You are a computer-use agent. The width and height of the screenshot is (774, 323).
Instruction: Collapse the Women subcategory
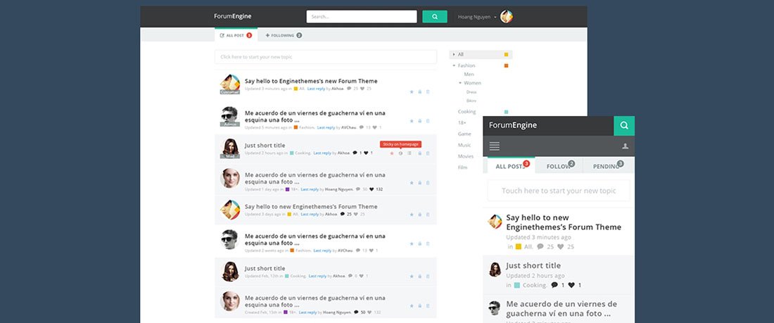click(460, 83)
